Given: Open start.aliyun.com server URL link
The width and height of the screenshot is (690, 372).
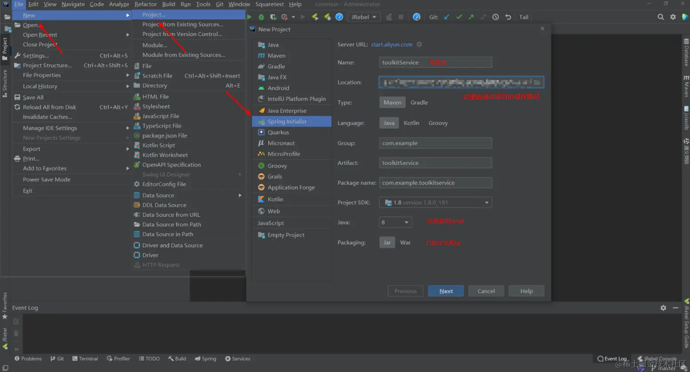Looking at the screenshot, I should pos(392,44).
